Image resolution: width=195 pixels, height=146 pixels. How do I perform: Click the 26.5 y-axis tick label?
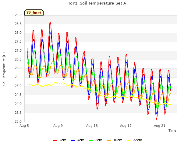click(x=18, y=60)
